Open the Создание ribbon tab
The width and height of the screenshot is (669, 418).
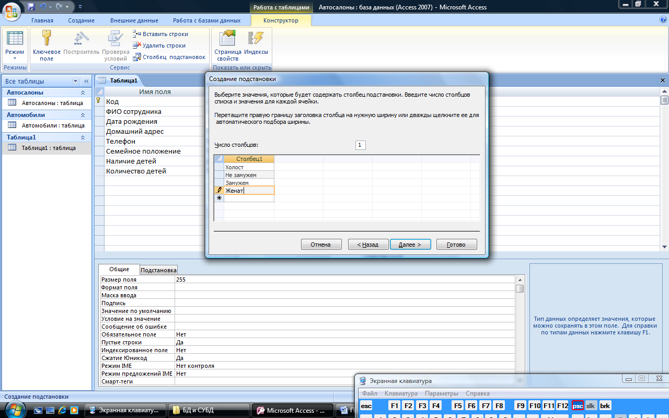click(x=81, y=20)
